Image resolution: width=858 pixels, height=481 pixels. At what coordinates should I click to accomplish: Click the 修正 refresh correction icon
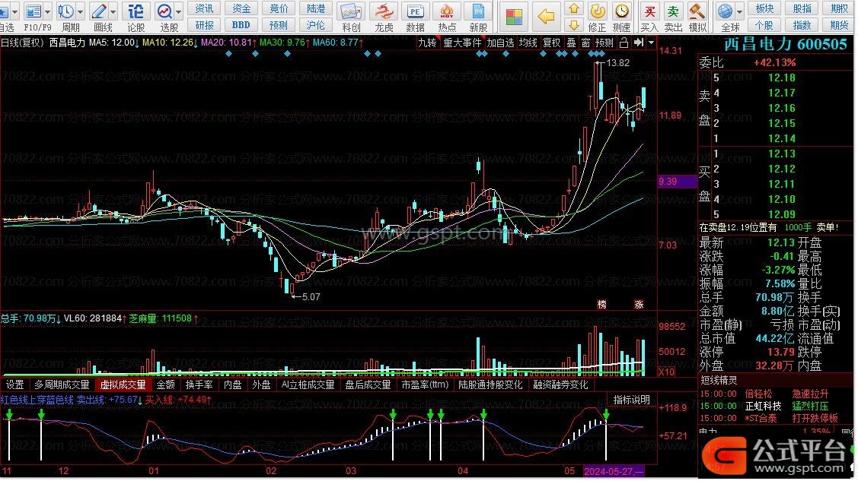[597, 11]
